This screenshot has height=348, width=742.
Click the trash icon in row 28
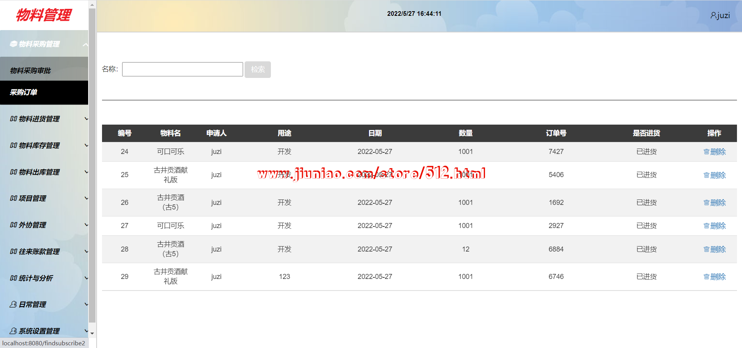tap(706, 249)
